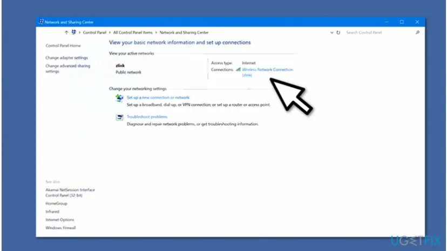Image resolution: width=447 pixels, height=251 pixels.
Task: Click the zlink network name
Action: click(120, 65)
